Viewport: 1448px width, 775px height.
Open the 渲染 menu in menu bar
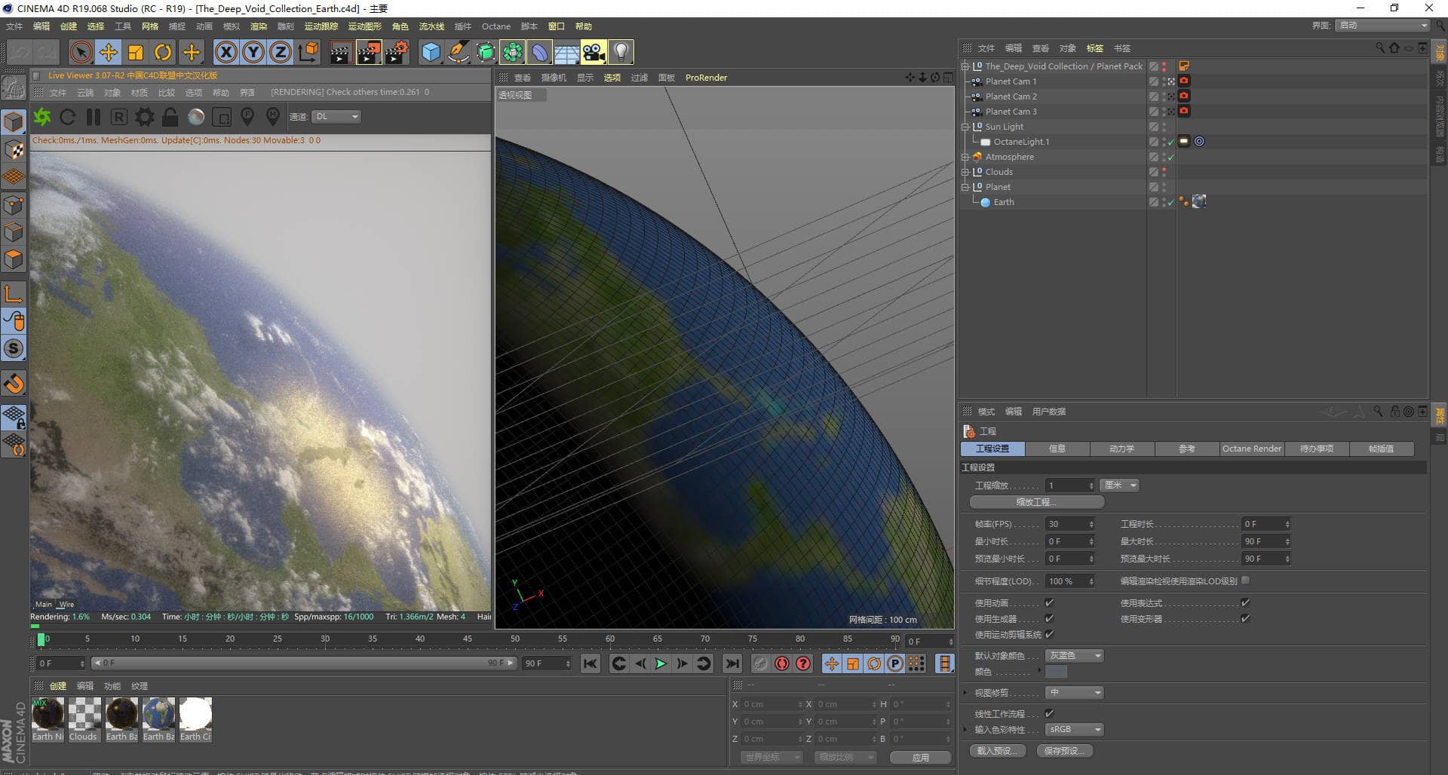(x=259, y=26)
